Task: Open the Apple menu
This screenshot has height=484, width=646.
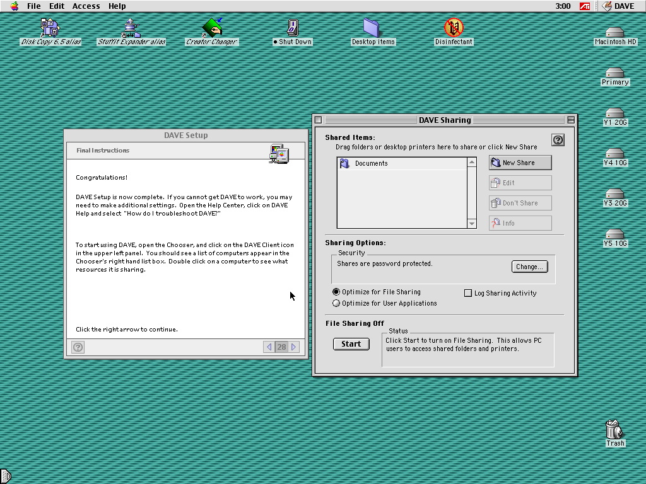Action: point(15,6)
